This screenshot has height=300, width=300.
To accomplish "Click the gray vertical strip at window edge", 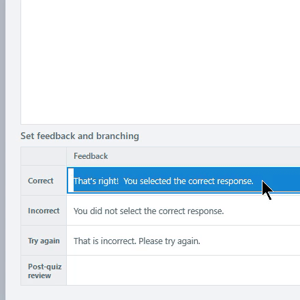I will [x=3, y=150].
